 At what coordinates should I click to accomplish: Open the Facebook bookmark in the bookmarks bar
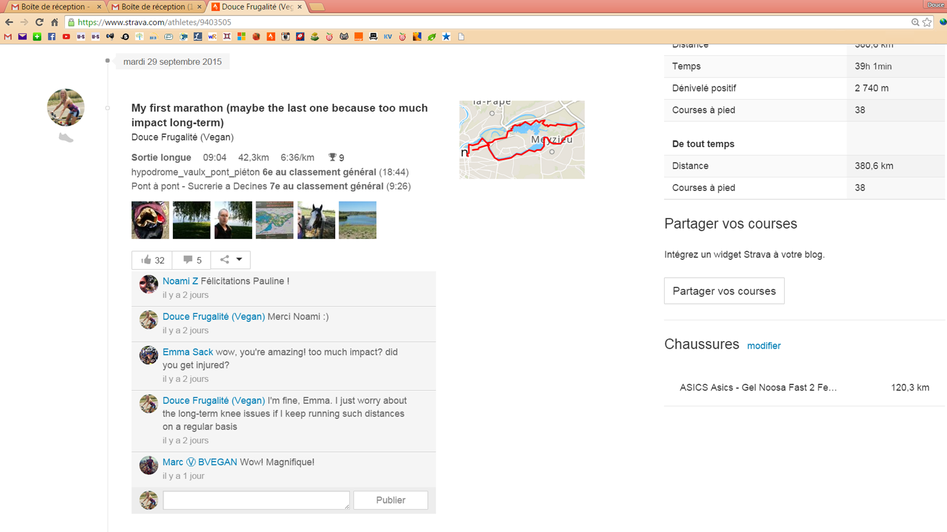pos(51,37)
